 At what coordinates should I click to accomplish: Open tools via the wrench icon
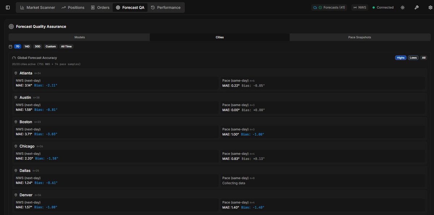(x=416, y=8)
